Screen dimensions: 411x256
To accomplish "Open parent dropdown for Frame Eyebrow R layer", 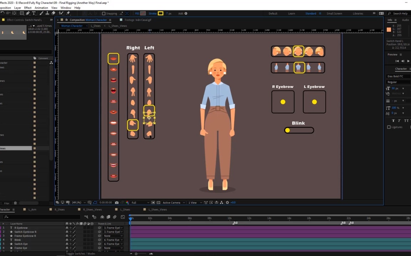I will pos(113,236).
